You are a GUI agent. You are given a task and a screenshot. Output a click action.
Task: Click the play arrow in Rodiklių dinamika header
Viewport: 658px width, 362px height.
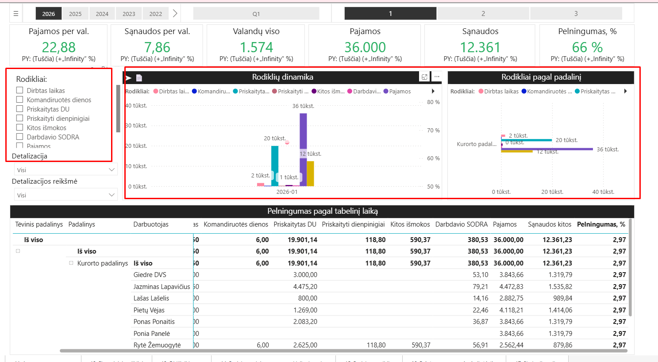point(129,78)
